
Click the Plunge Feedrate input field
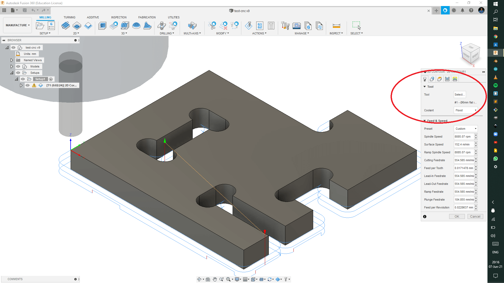[x=464, y=200]
